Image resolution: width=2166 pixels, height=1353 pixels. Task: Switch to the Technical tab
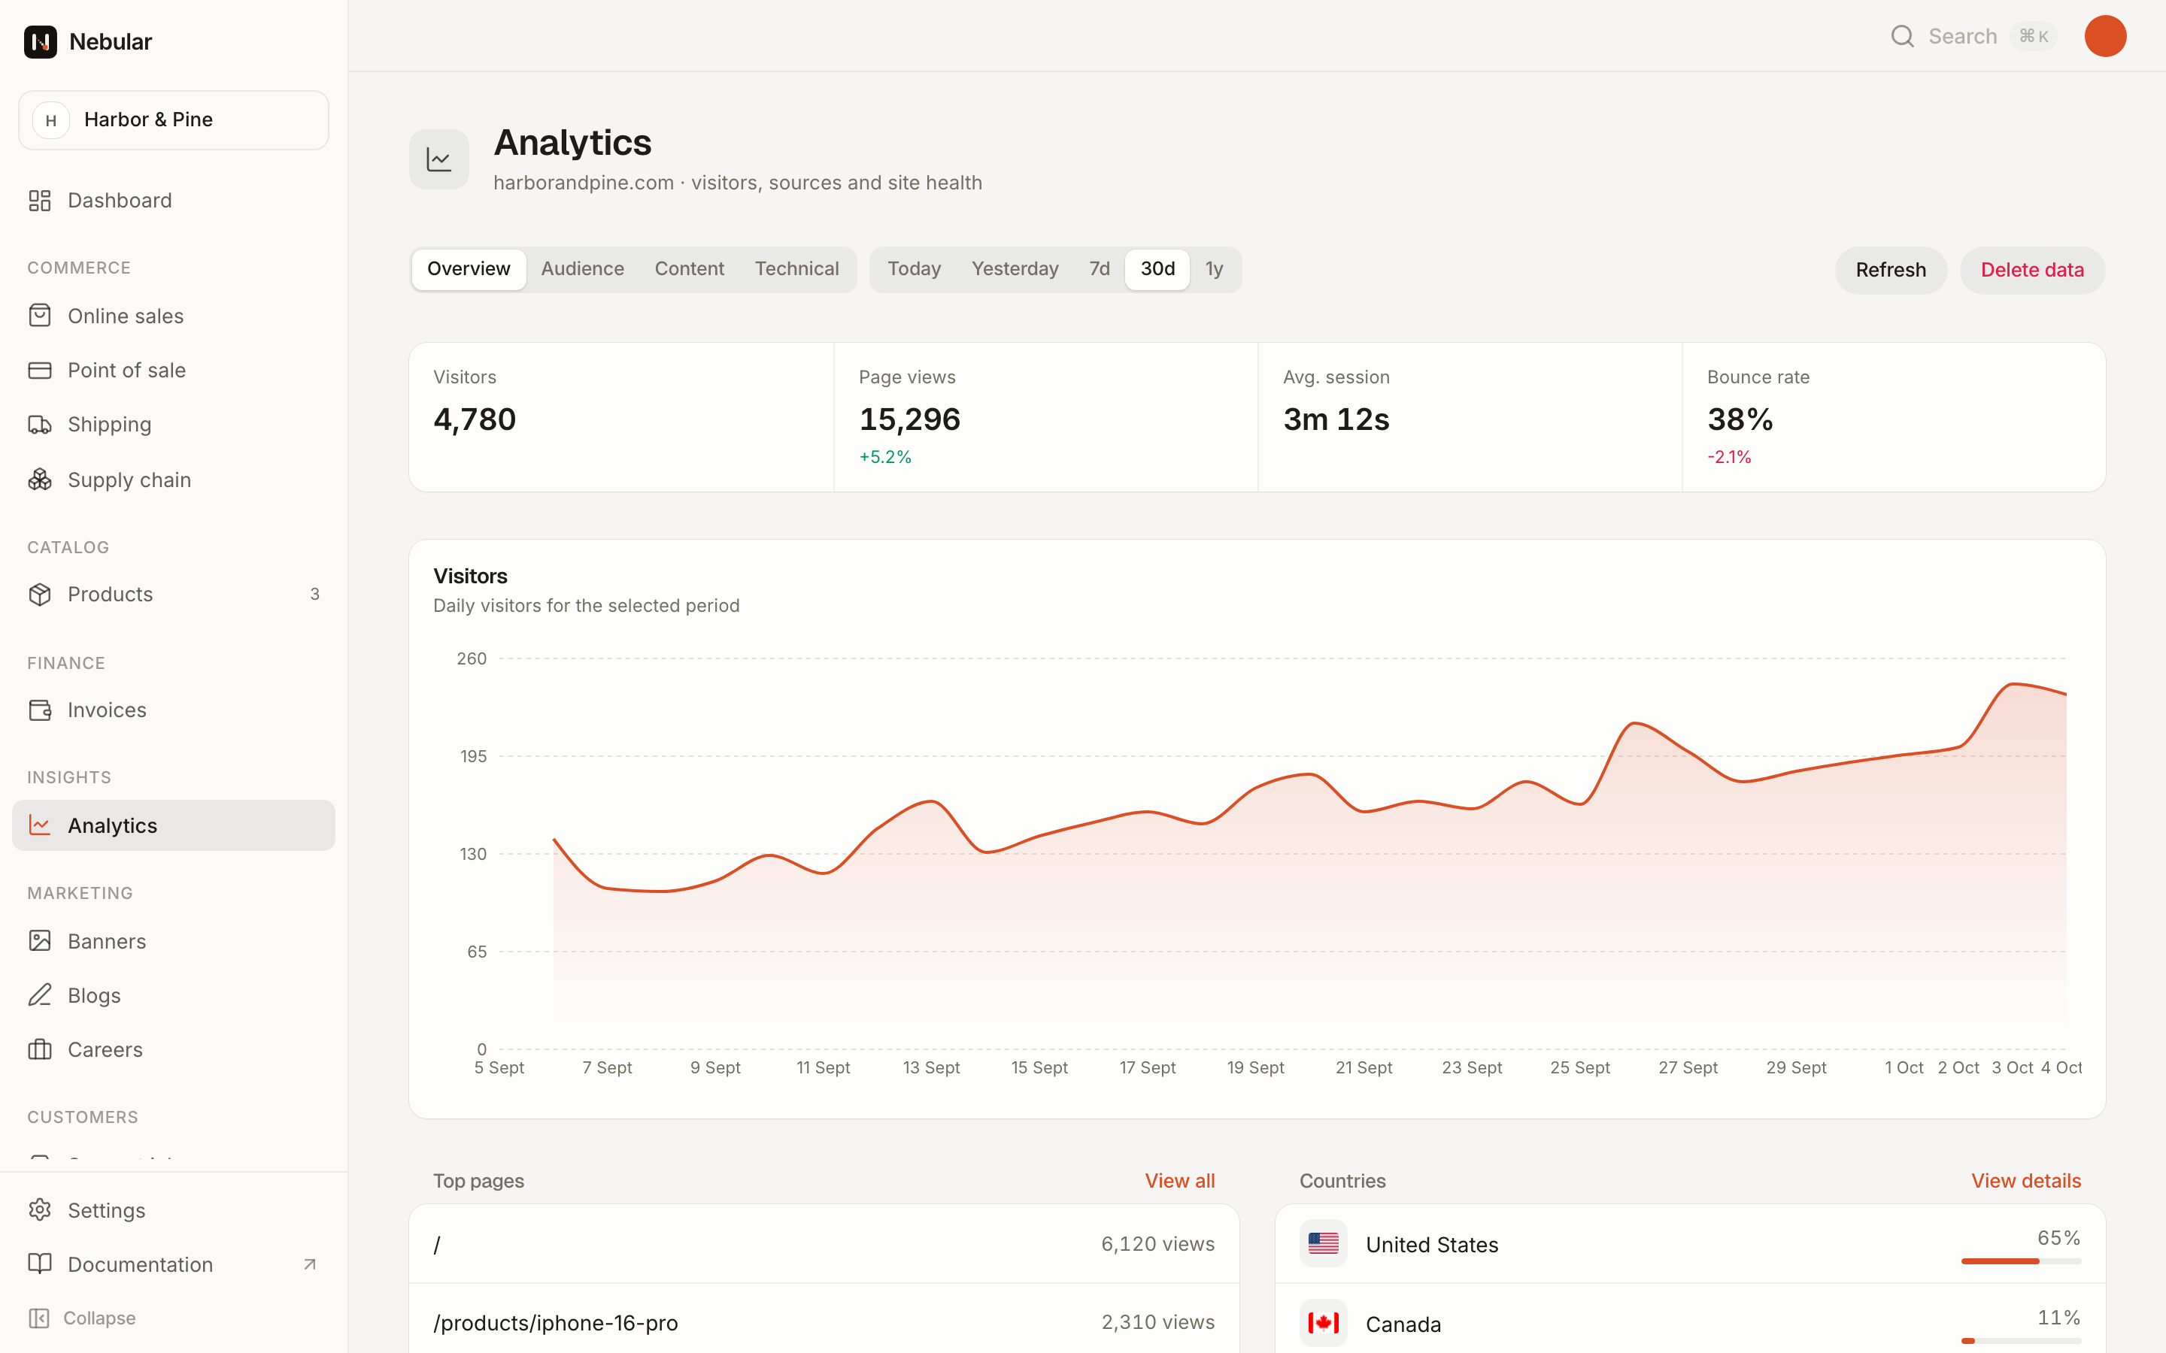point(796,269)
